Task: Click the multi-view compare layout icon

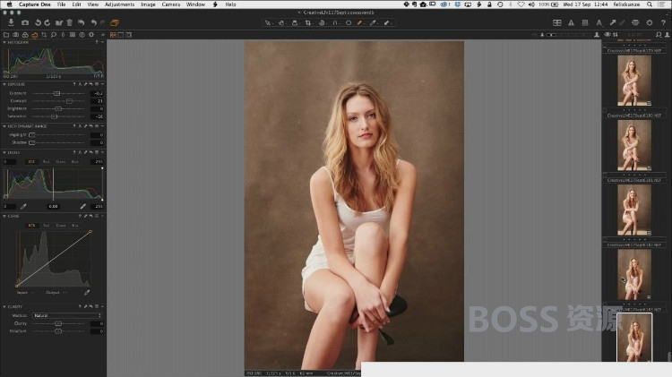Action: (556, 22)
